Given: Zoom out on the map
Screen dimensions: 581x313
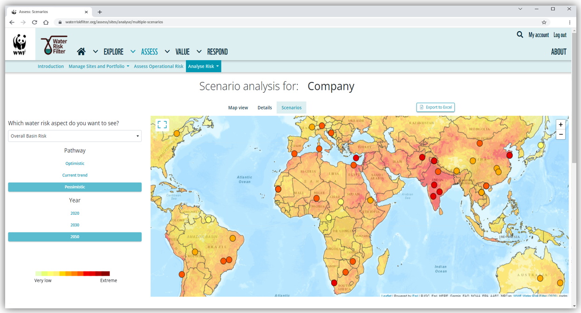Looking at the screenshot, I should [560, 134].
